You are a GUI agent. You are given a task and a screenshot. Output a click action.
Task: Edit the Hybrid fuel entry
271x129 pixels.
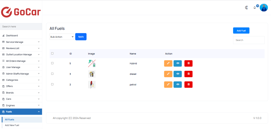coord(168,63)
